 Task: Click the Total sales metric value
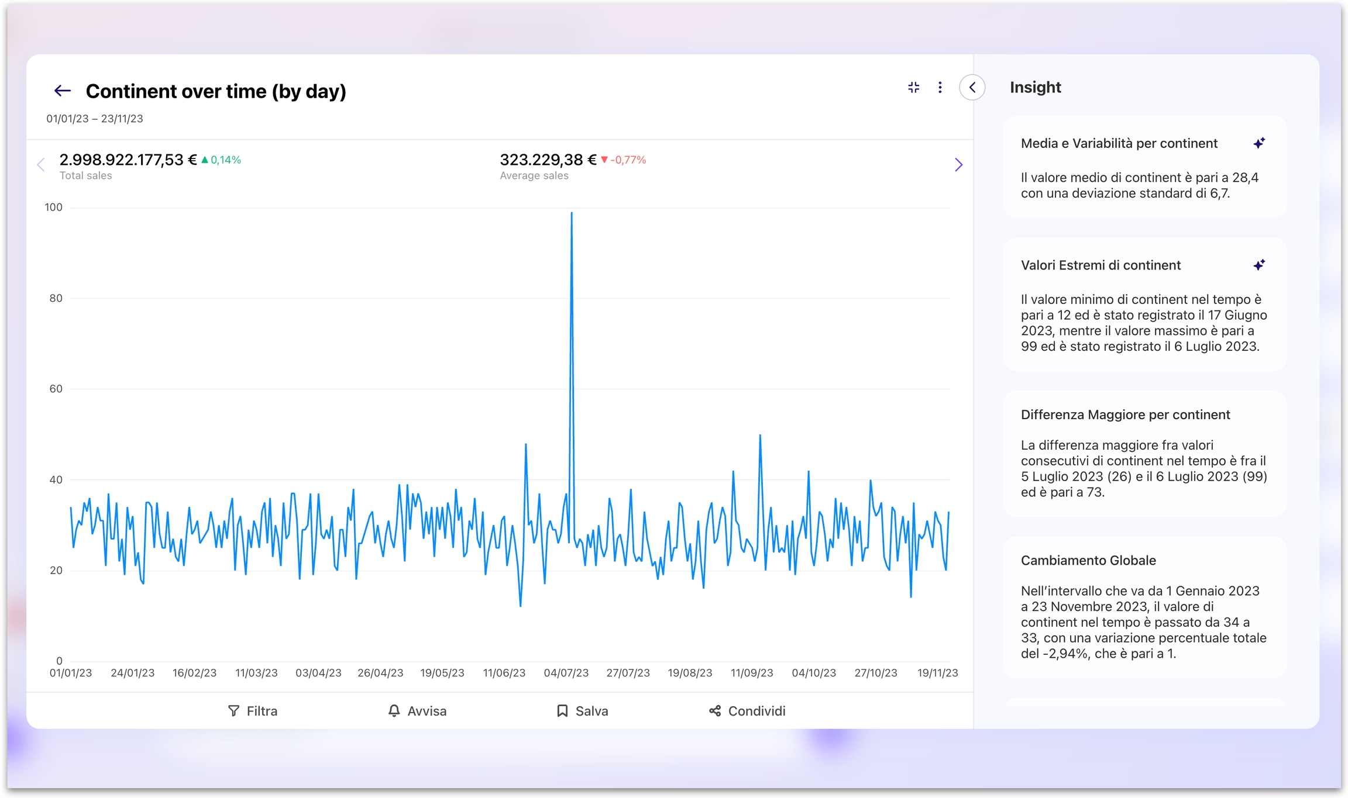point(128,160)
